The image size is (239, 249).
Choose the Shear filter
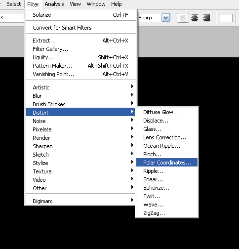pos(167,179)
